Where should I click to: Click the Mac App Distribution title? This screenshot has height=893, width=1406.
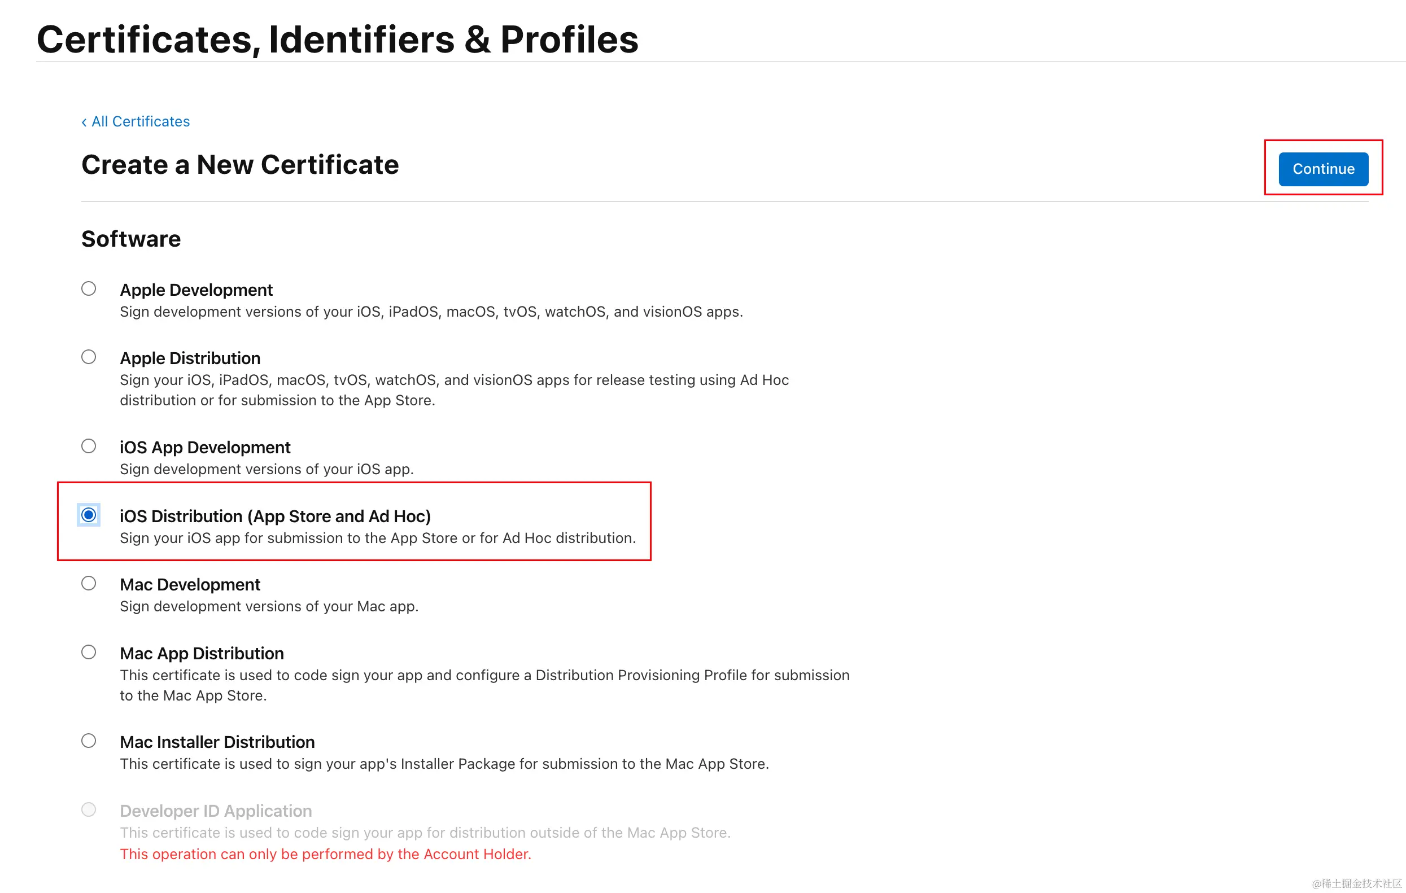[202, 654]
